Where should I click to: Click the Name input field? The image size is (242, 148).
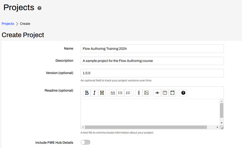tap(152, 49)
